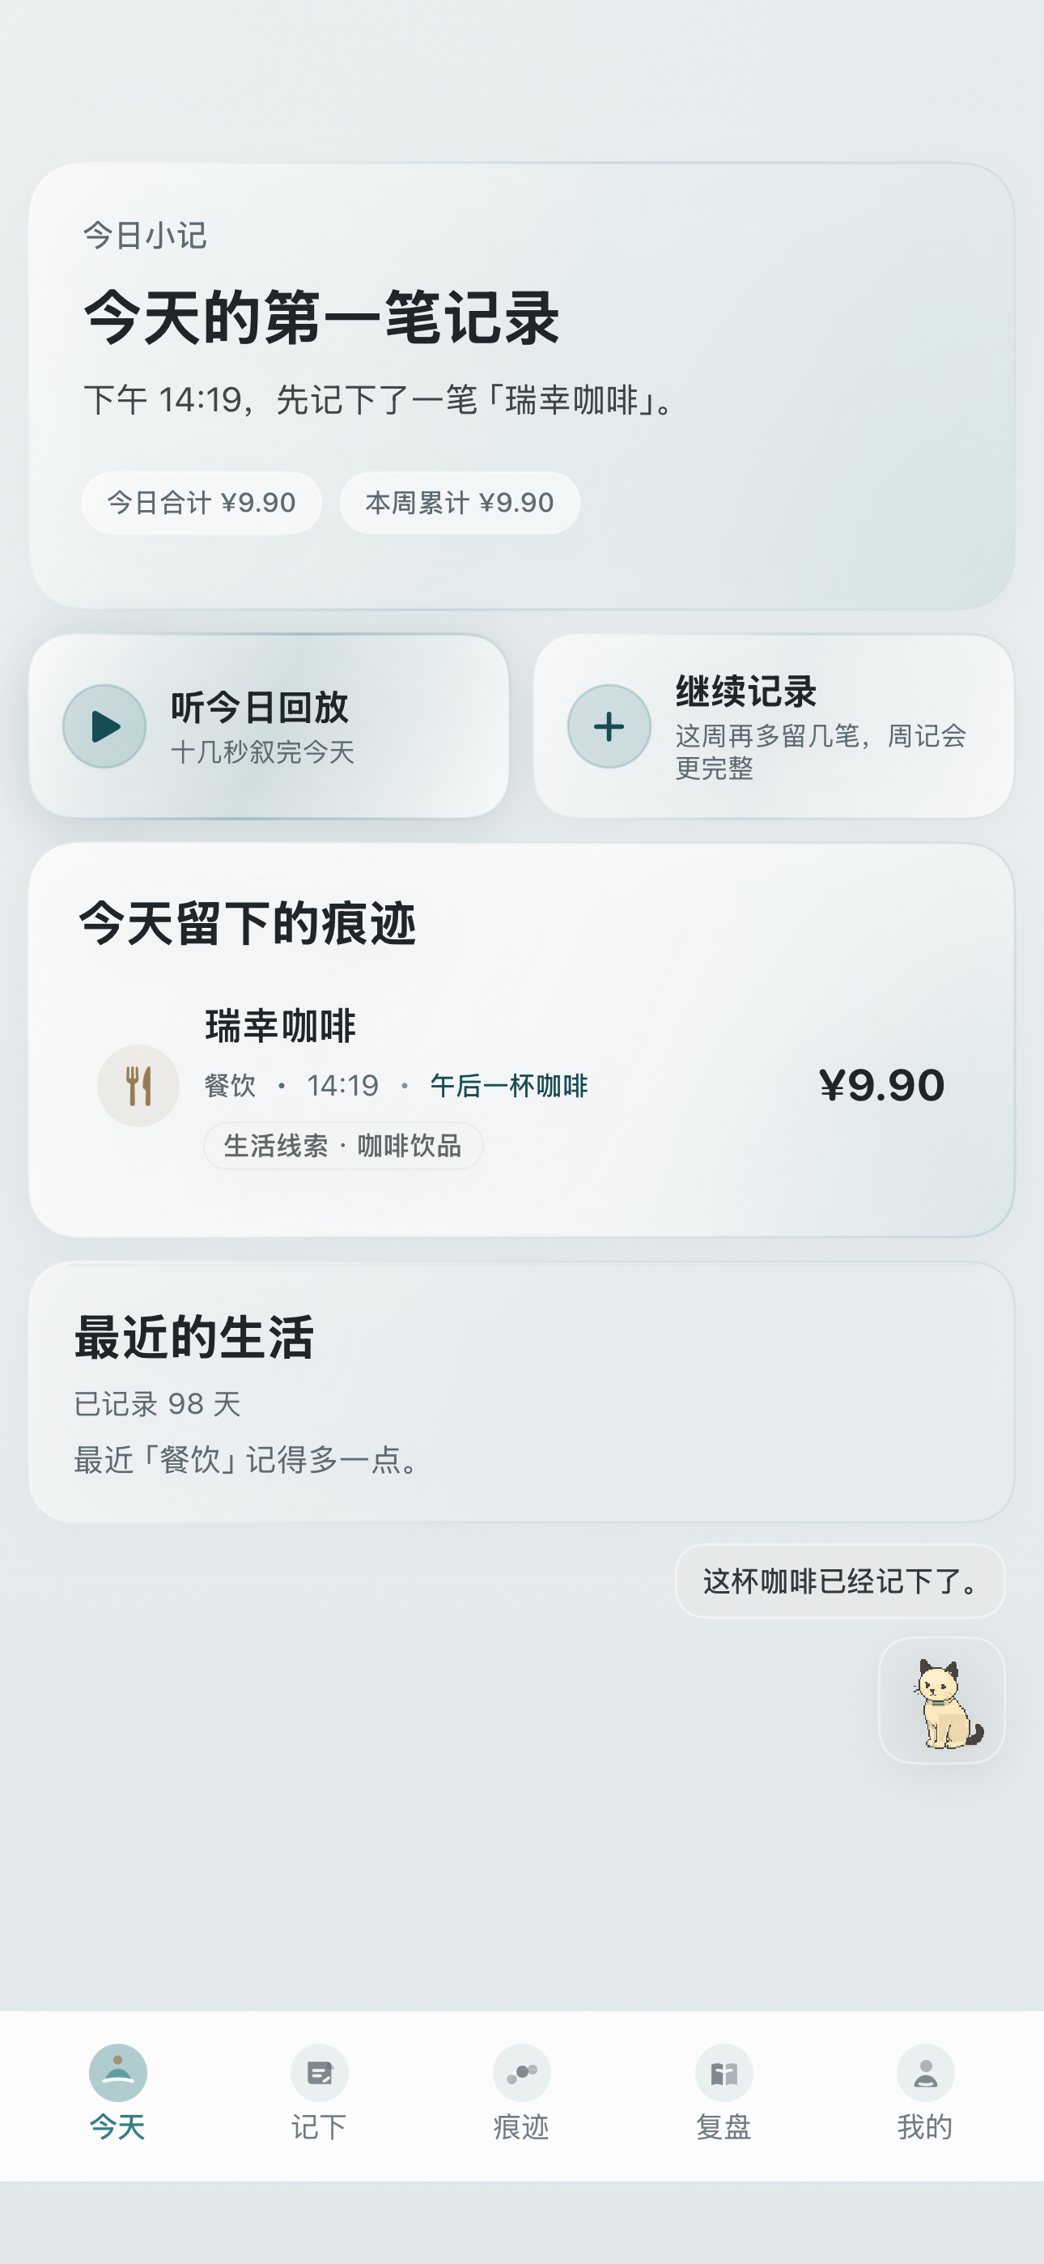The width and height of the screenshot is (1044, 2264).
Task: Tap the 本周累计 ¥9.90 chip
Action: [460, 503]
